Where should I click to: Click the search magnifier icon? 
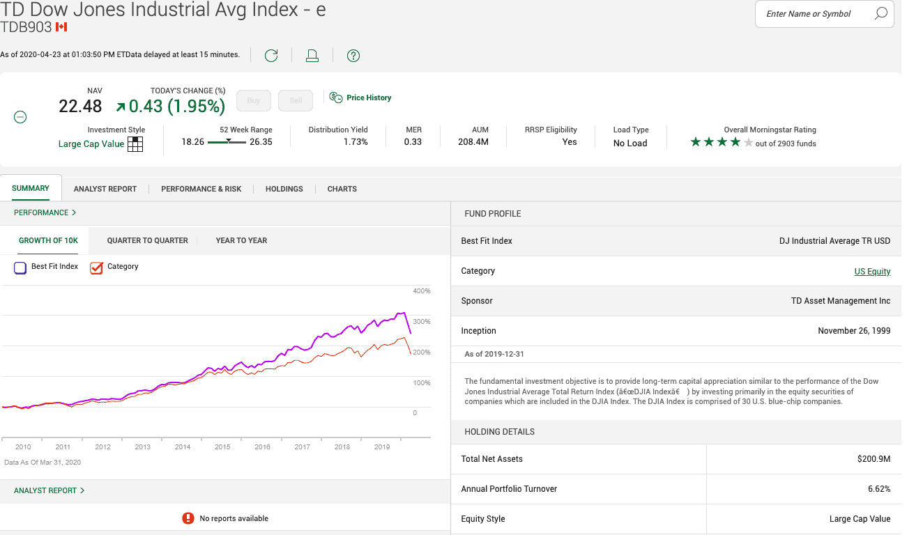tap(881, 13)
